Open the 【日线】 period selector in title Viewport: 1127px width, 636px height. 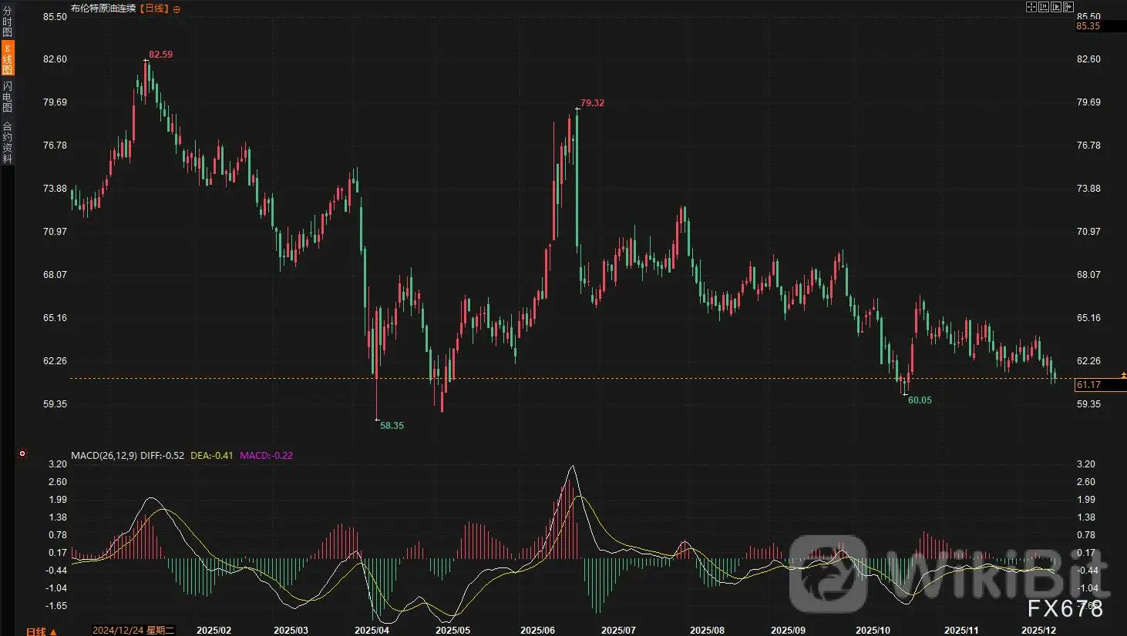153,8
